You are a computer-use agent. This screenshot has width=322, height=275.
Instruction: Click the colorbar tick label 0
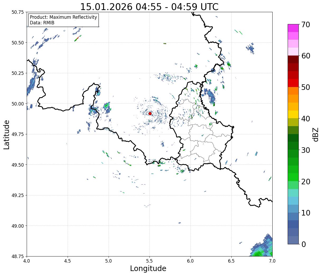pos(304,244)
